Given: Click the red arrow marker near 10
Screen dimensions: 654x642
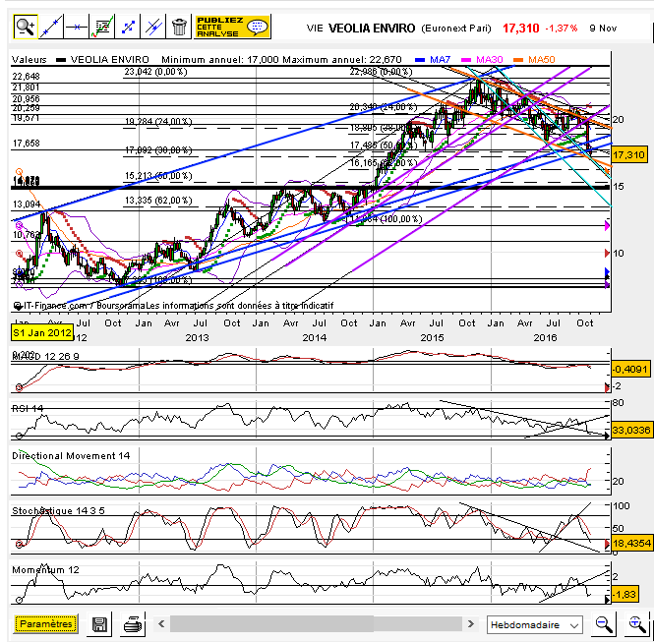Looking at the screenshot, I should [608, 253].
